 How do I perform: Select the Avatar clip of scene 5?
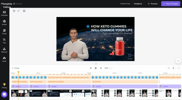click(170, 86)
